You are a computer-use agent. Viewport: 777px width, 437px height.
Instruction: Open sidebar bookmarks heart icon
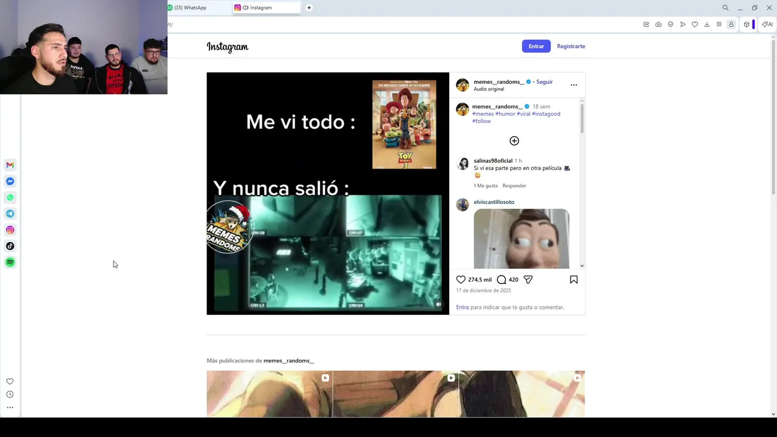click(10, 381)
